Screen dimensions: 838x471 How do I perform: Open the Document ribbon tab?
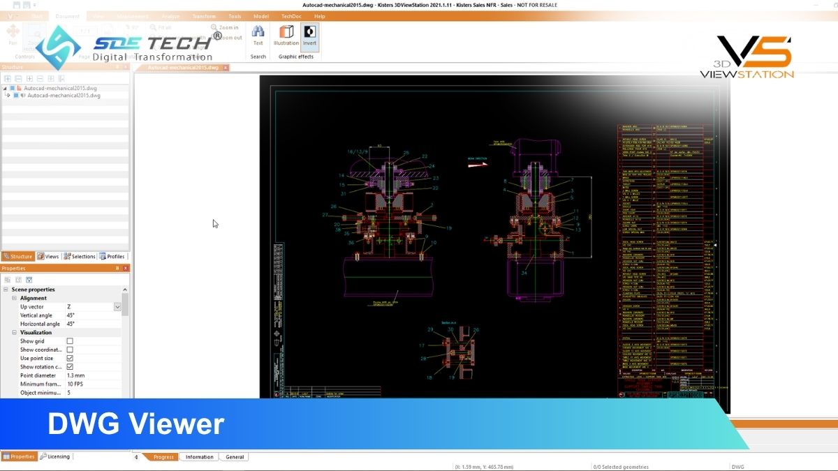point(67,16)
